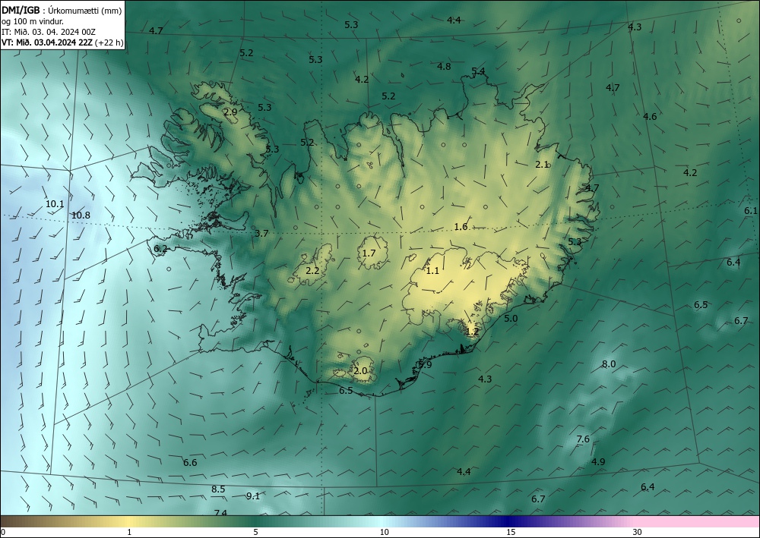760x538 pixels.
Task: Click the 1.2 value on the map
Action: pyautogui.click(x=472, y=332)
